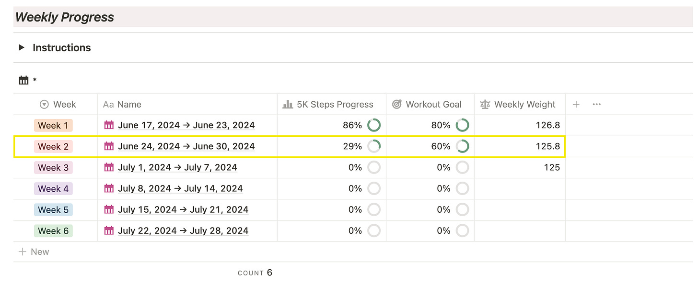Image resolution: width=698 pixels, height=284 pixels.
Task: Click the scale icon in Weekly Weight header
Action: pyautogui.click(x=486, y=104)
